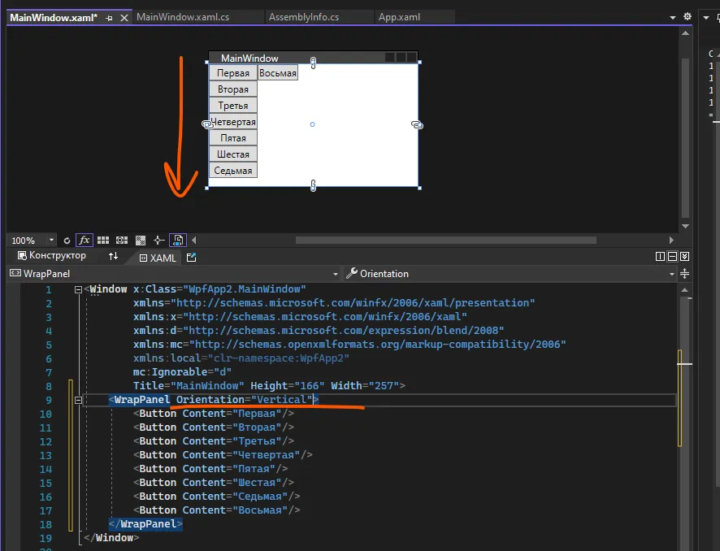This screenshot has height=551, width=720.
Task: Click the closing </WrapPanel> tag
Action: [145, 524]
